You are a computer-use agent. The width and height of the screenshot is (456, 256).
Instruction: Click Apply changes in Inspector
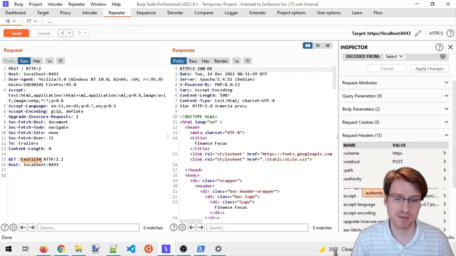[429, 69]
